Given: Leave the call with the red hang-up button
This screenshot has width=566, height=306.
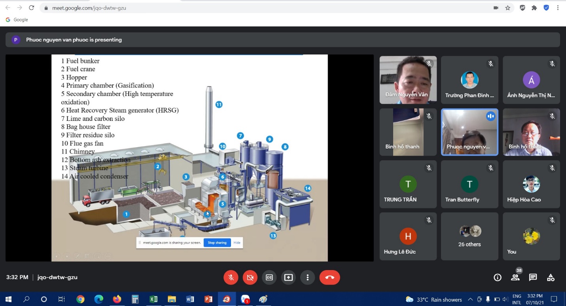Looking at the screenshot, I should pyautogui.click(x=329, y=278).
